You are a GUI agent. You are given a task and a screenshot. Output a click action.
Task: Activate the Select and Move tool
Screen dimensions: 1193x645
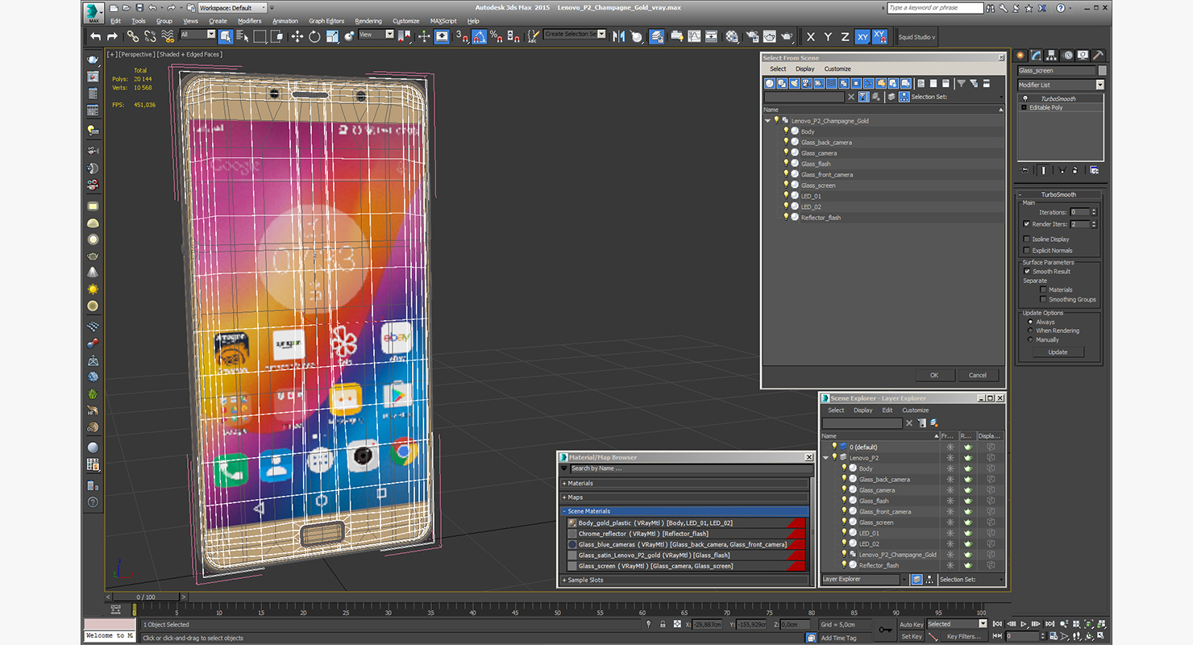[x=297, y=36]
